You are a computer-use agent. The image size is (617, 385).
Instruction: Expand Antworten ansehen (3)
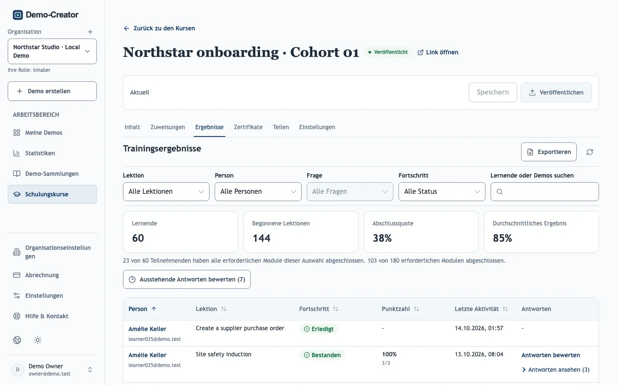tap(556, 370)
